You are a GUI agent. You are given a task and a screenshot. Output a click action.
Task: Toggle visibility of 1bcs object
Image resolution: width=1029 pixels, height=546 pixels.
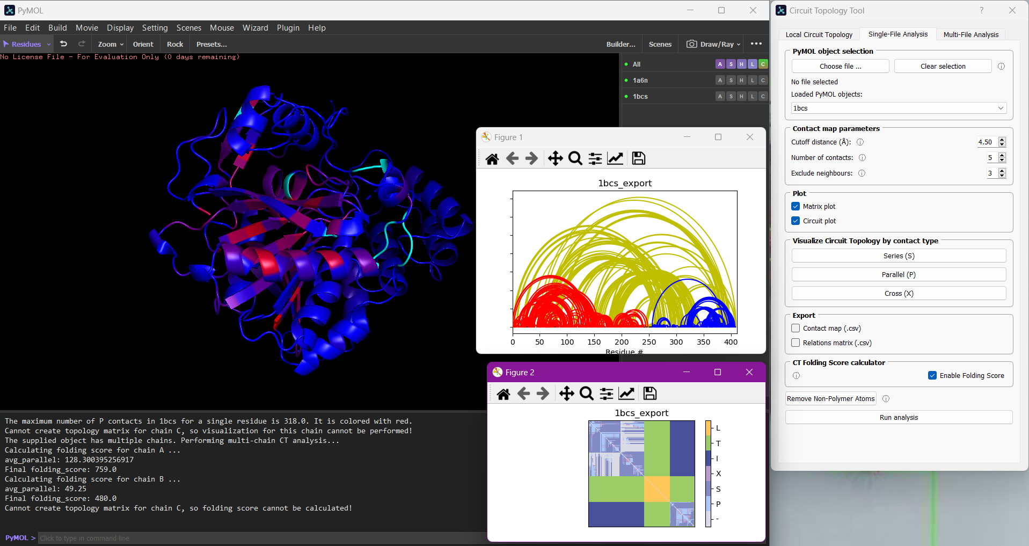(626, 97)
